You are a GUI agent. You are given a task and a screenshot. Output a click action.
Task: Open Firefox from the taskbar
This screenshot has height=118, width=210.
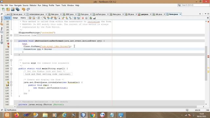pos(17,115)
